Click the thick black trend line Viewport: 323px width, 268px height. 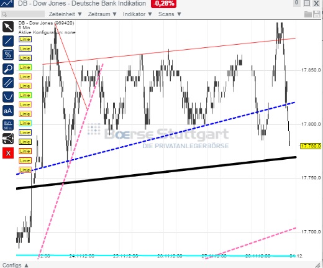[156, 173]
